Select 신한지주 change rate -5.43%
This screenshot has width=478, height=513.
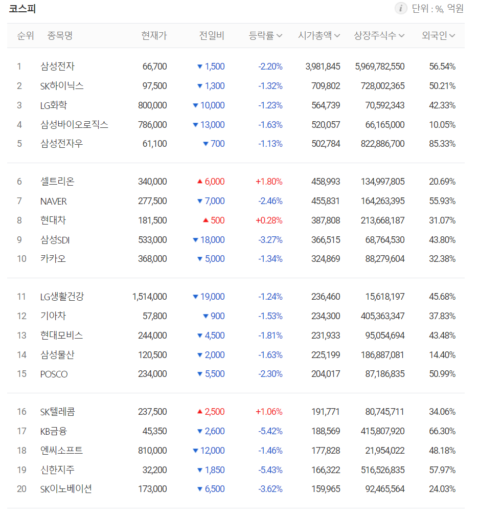tap(270, 470)
